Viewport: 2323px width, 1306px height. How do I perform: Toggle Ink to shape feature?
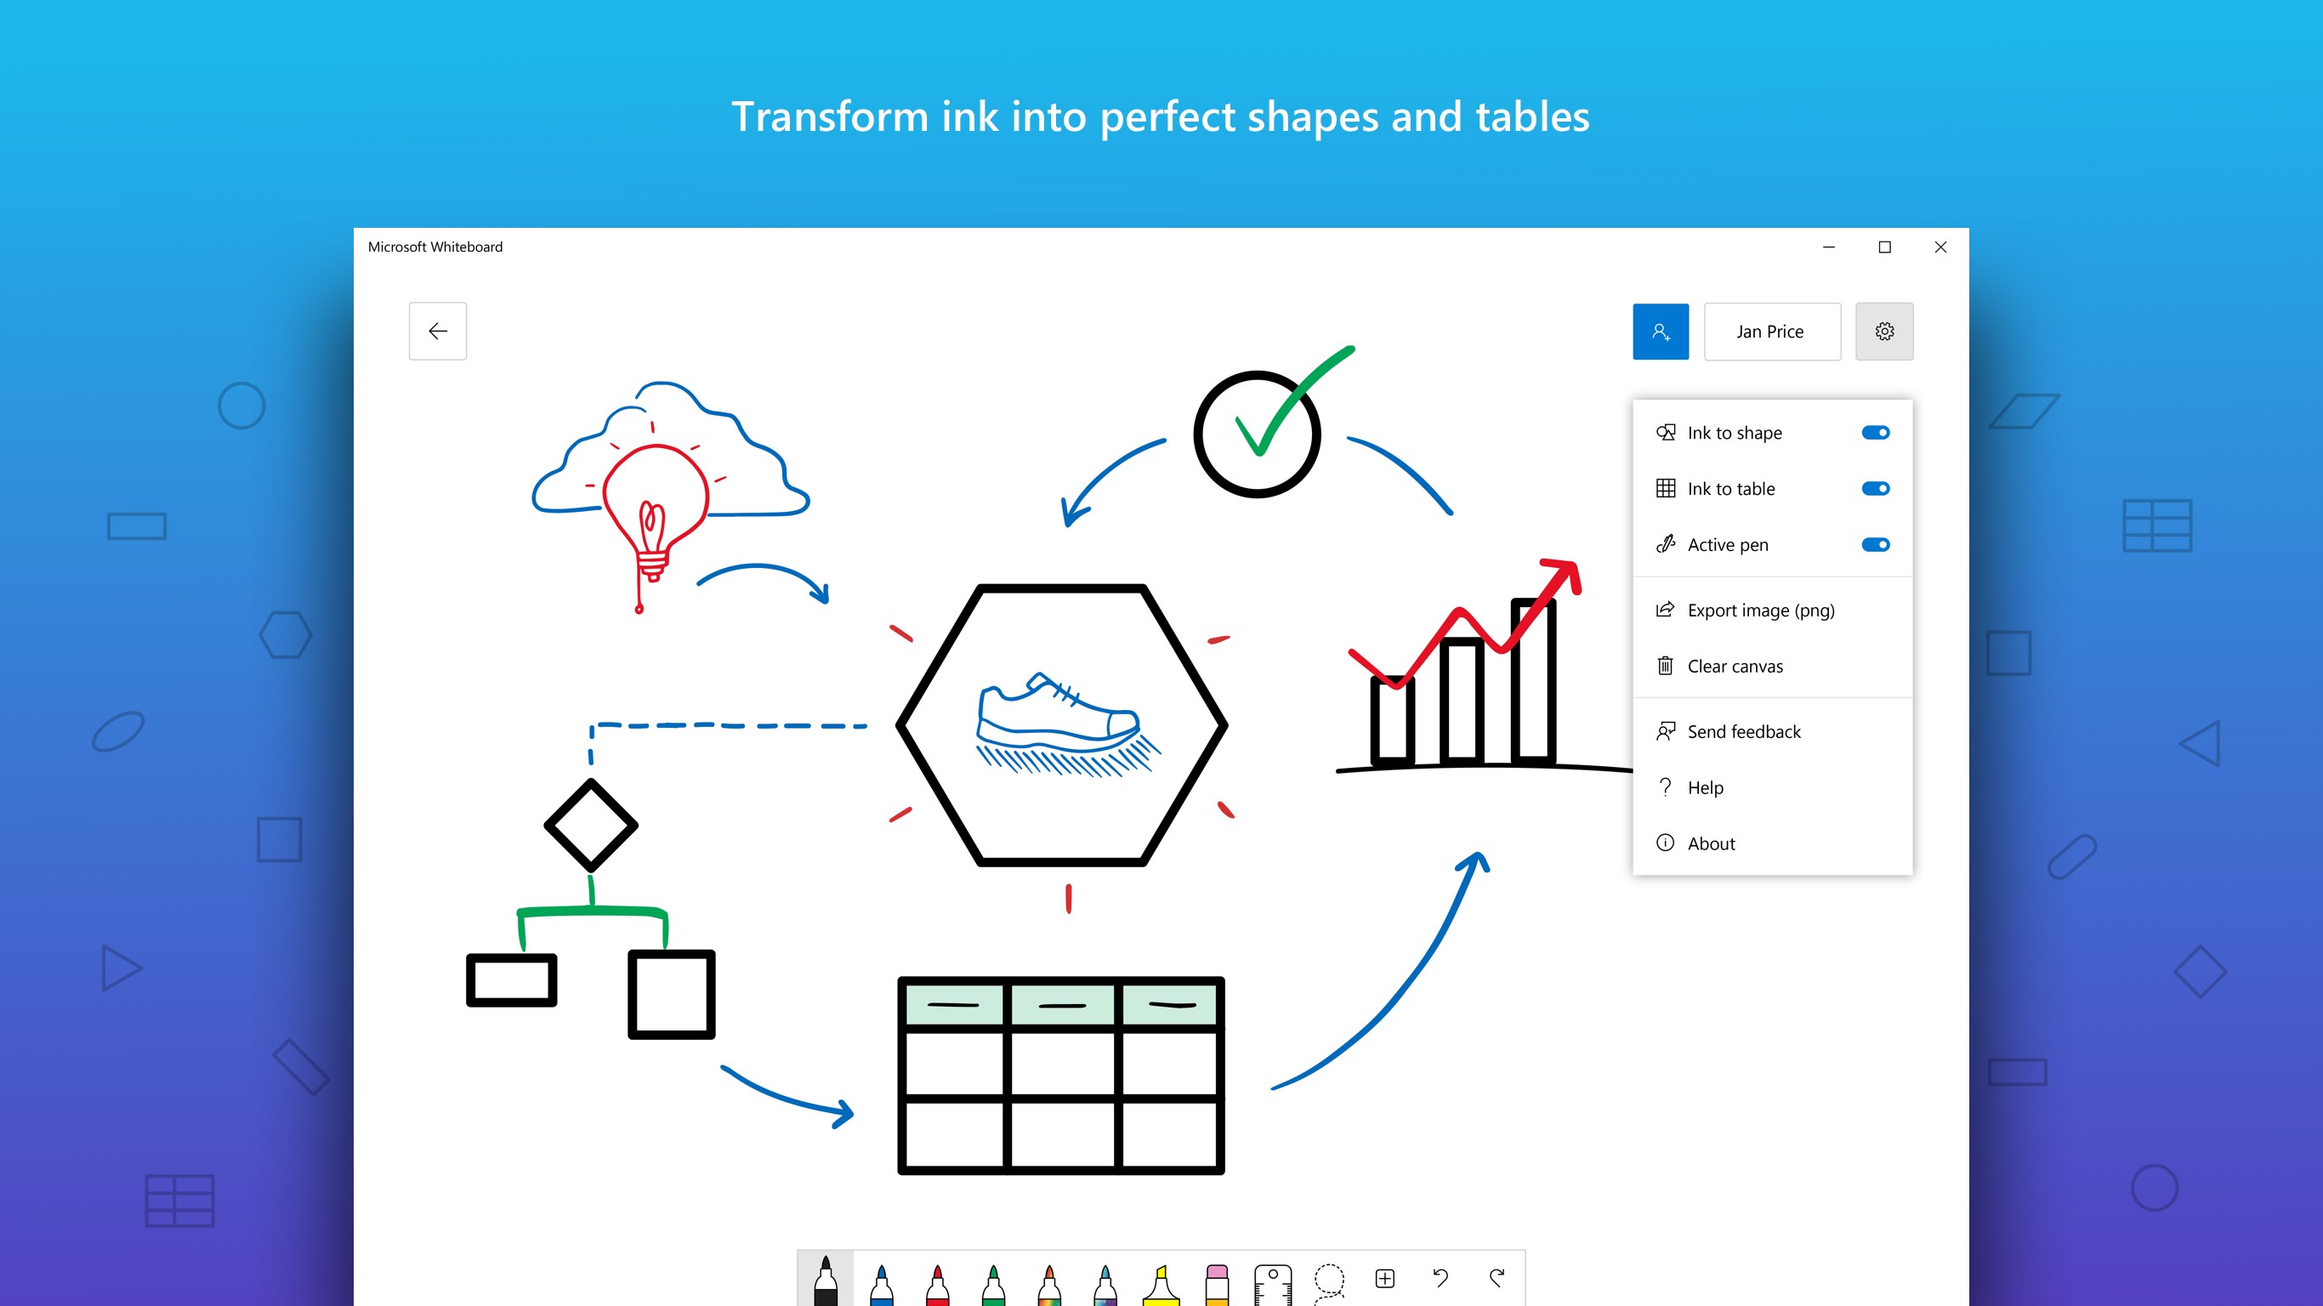pos(1877,432)
